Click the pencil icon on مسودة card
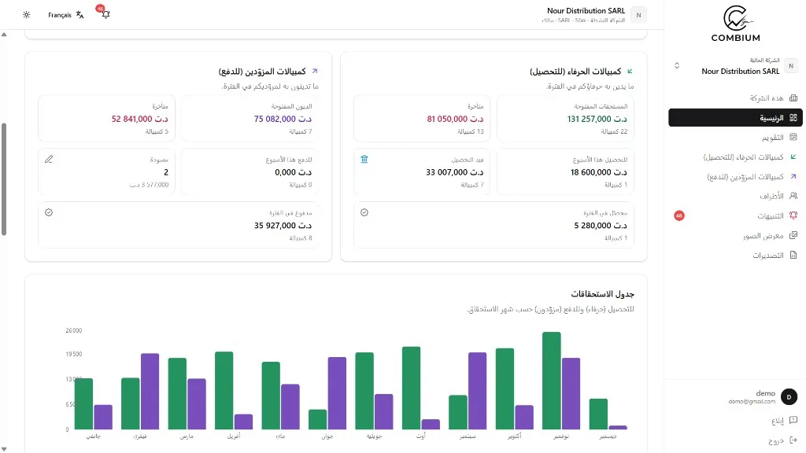 point(49,159)
